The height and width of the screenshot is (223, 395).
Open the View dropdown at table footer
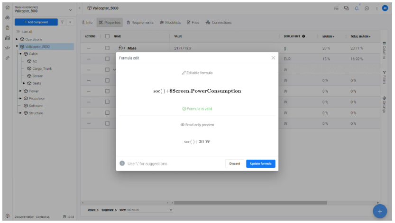click(150, 210)
